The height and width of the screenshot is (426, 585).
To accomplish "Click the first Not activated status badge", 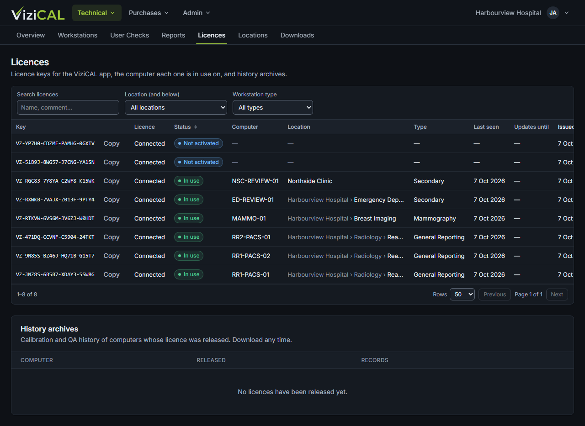I will [x=198, y=143].
